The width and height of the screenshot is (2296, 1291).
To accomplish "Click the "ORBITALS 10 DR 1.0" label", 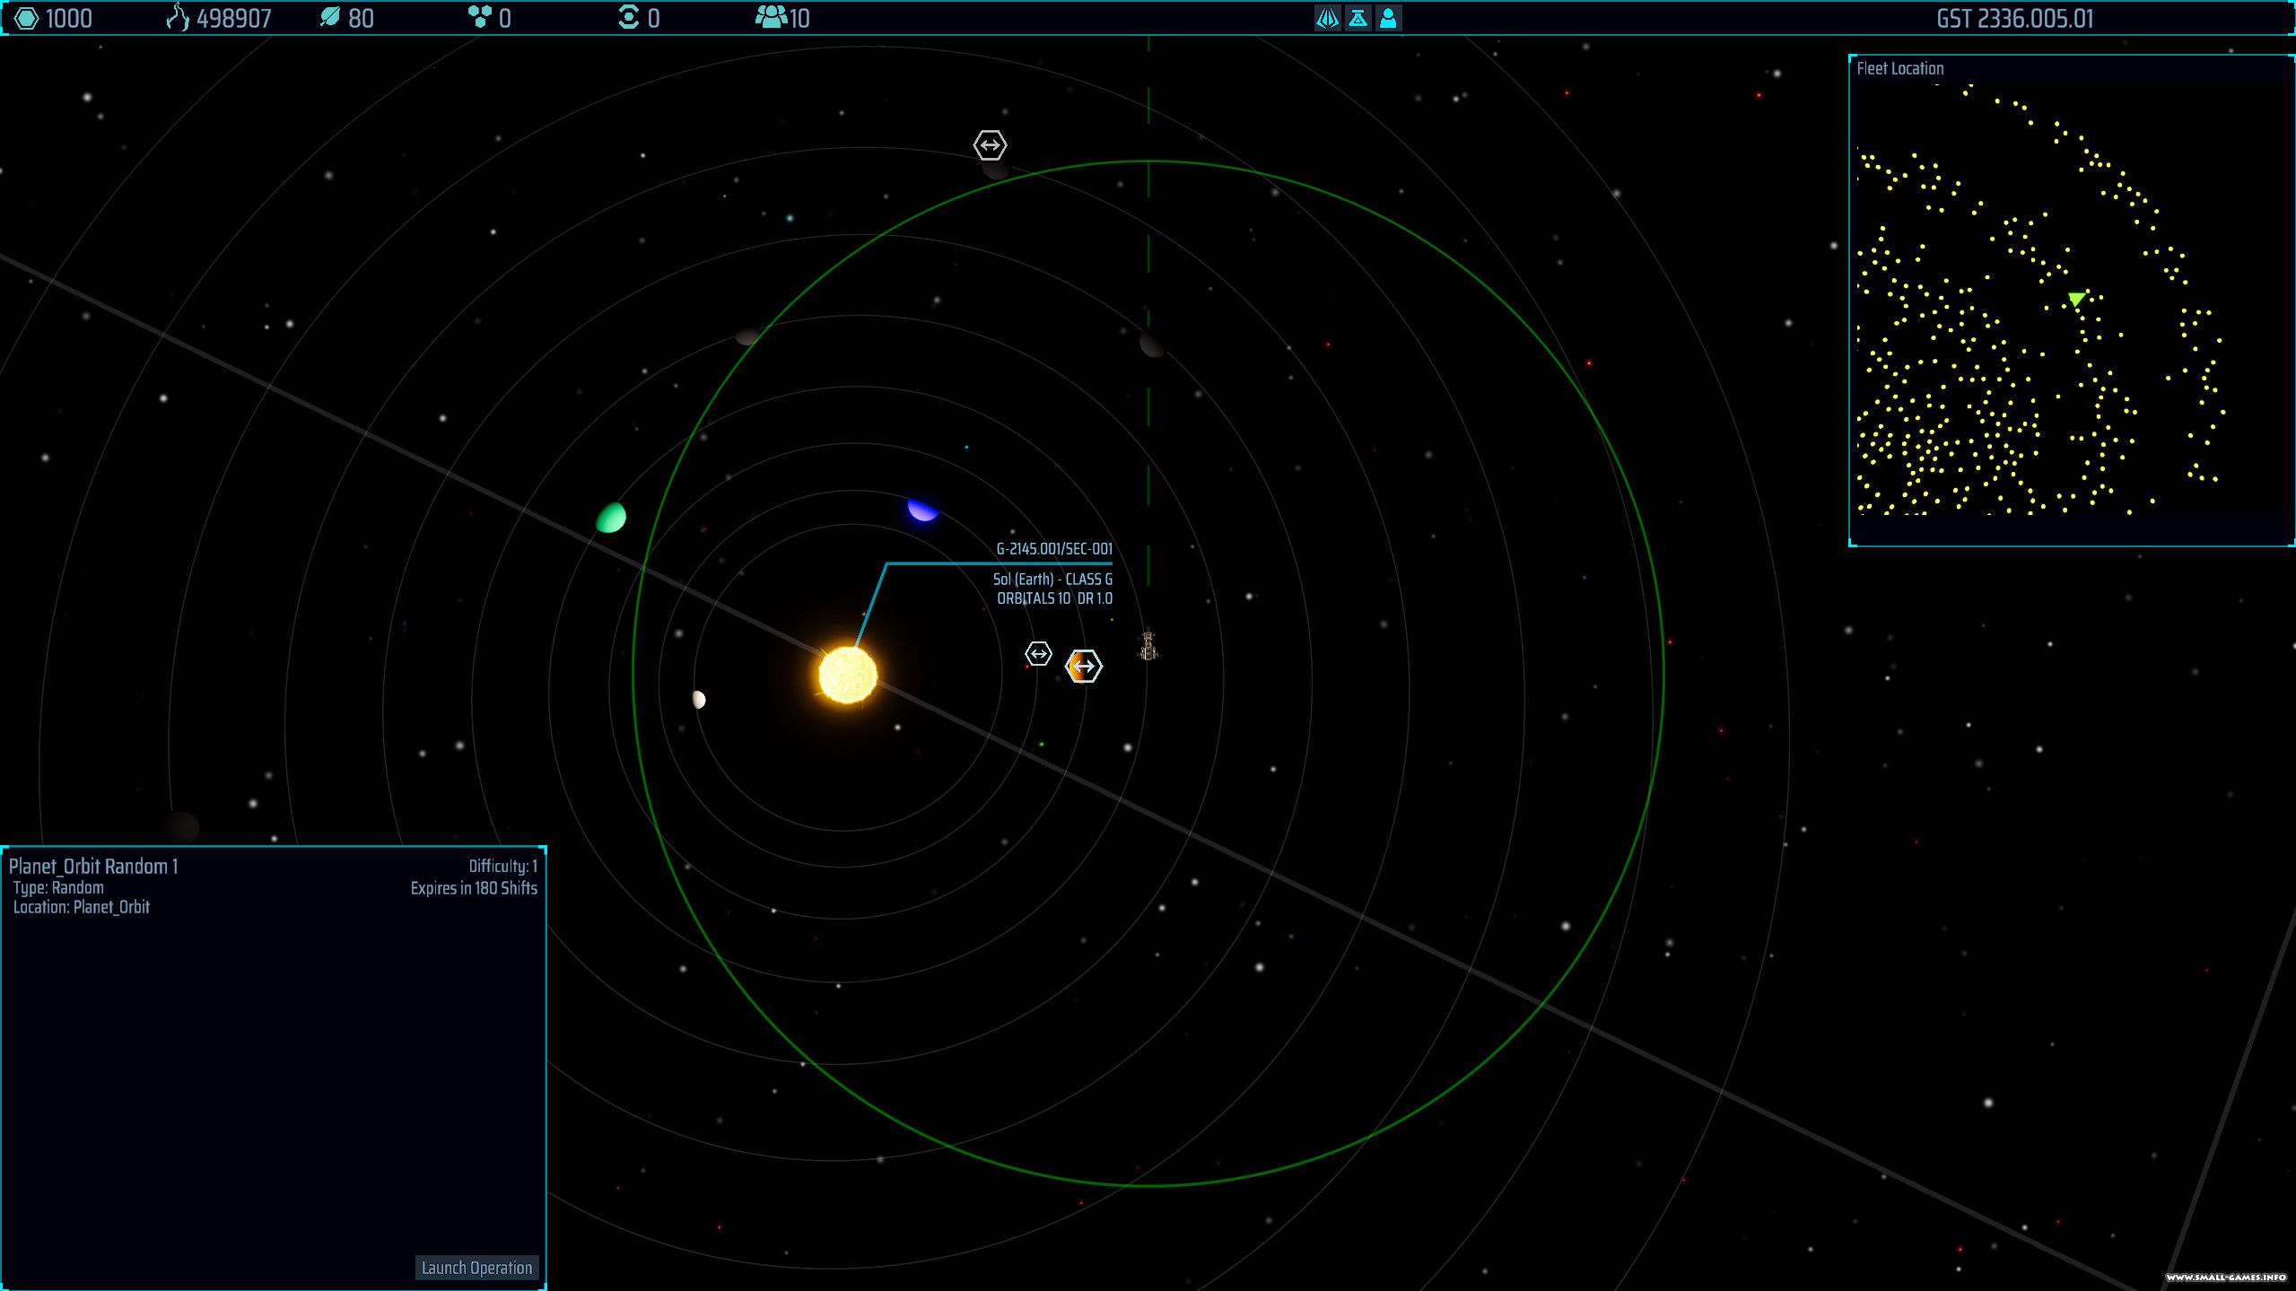I will pyautogui.click(x=1055, y=598).
